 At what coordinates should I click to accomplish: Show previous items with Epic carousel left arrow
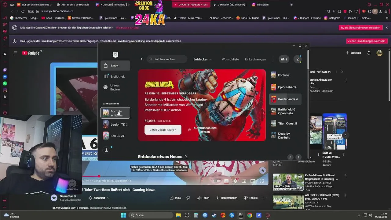(x=291, y=157)
